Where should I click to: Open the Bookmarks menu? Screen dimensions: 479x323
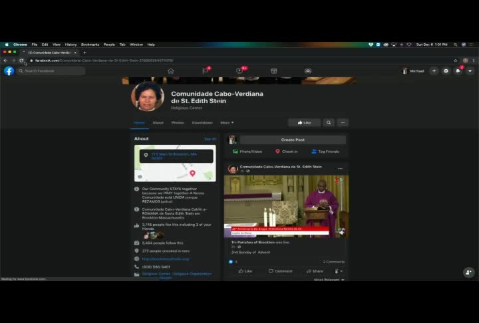tap(90, 45)
